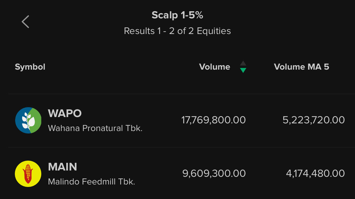Sort by the Symbol column header

pyautogui.click(x=30, y=67)
